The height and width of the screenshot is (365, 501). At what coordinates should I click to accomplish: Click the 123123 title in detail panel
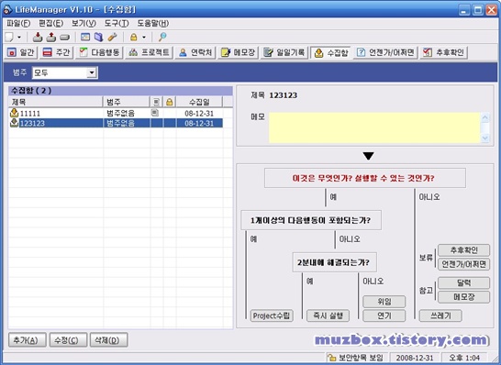(284, 95)
